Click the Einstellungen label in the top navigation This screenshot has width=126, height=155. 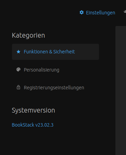click(100, 13)
